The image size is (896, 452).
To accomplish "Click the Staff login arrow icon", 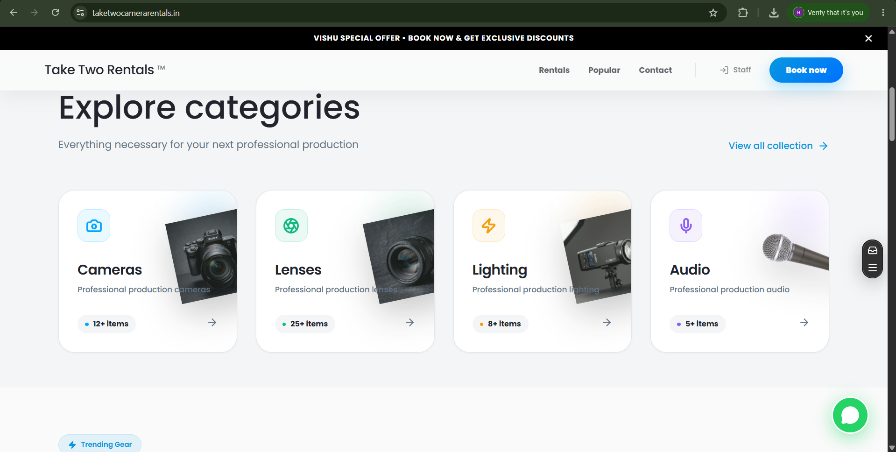I will [x=724, y=70].
